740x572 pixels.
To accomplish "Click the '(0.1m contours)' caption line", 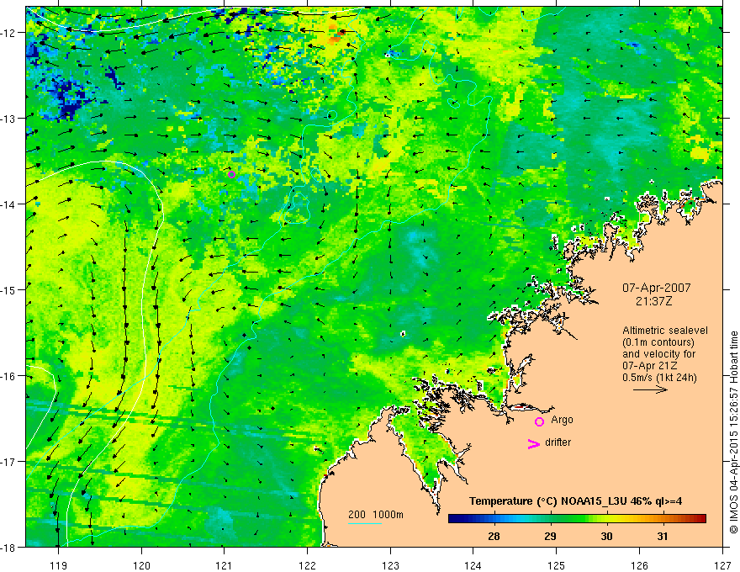I will click(x=658, y=342).
